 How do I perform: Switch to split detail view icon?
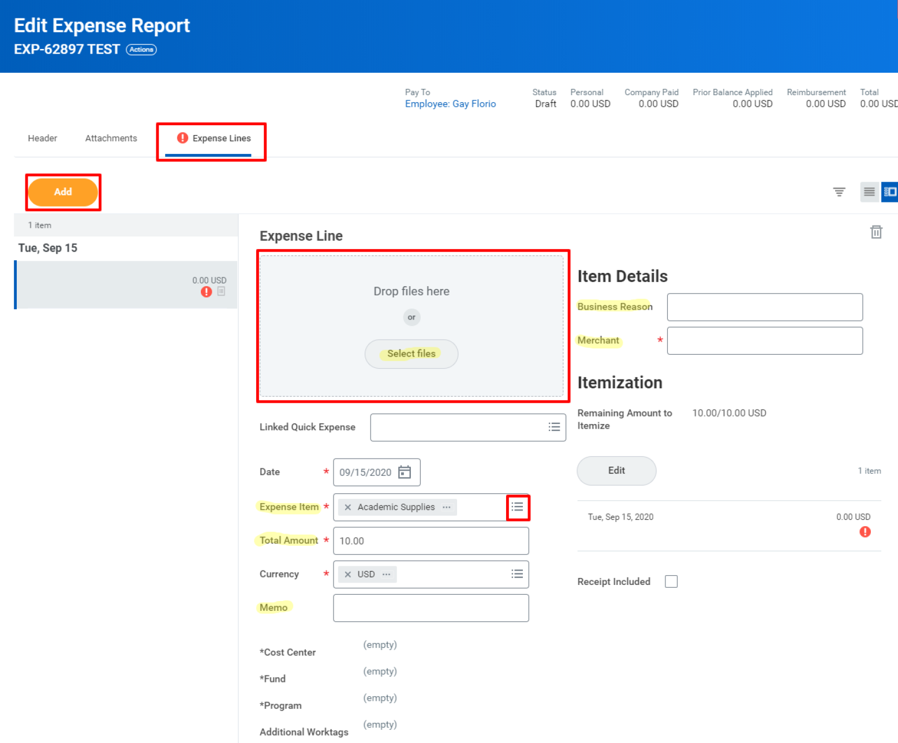coord(890,192)
